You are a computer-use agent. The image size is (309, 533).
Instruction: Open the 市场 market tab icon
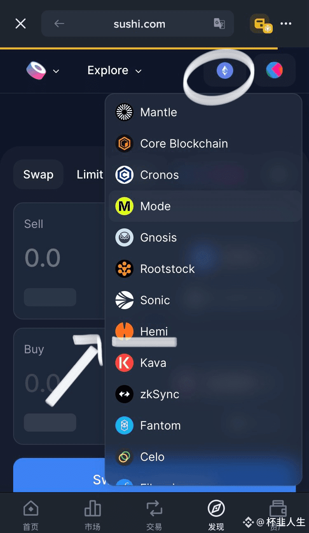click(x=93, y=509)
